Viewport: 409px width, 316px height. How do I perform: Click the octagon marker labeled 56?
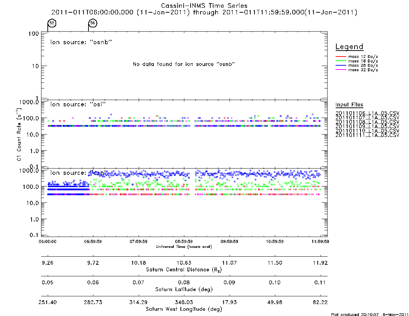[93, 23]
